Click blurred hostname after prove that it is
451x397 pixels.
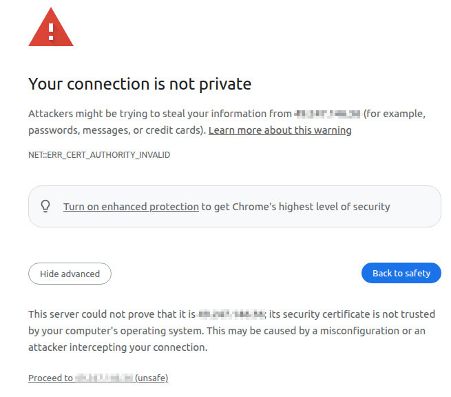(x=231, y=314)
